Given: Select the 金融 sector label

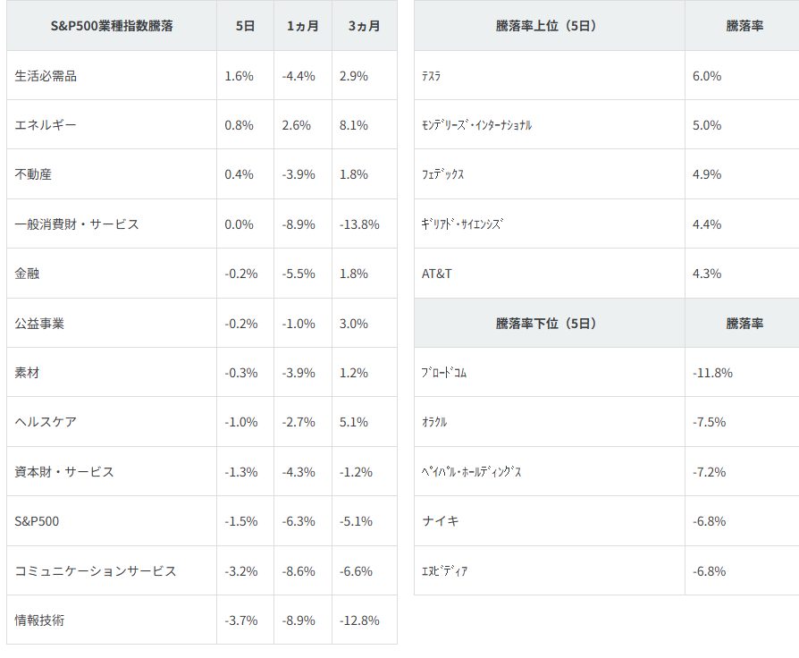Looking at the screenshot, I should pyautogui.click(x=27, y=274).
